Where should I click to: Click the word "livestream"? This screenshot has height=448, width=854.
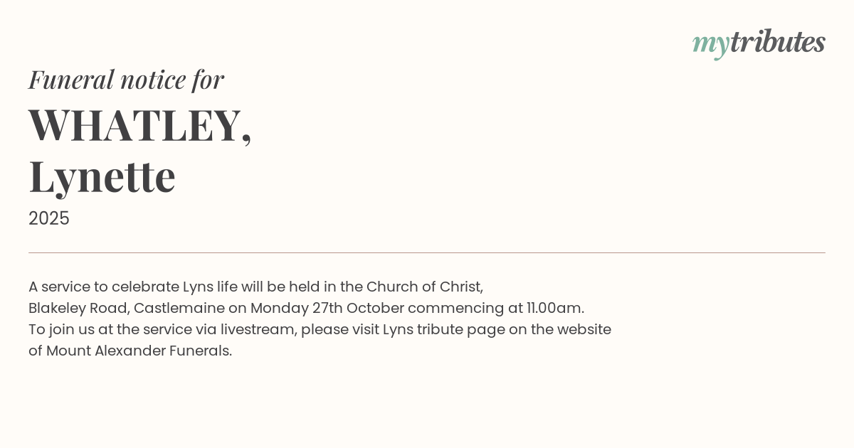(x=258, y=329)
